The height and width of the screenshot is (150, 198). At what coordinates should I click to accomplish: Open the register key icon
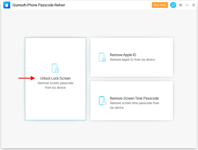173,5
